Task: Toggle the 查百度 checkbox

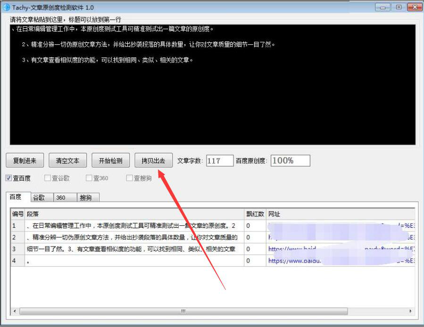Action: [x=8, y=178]
